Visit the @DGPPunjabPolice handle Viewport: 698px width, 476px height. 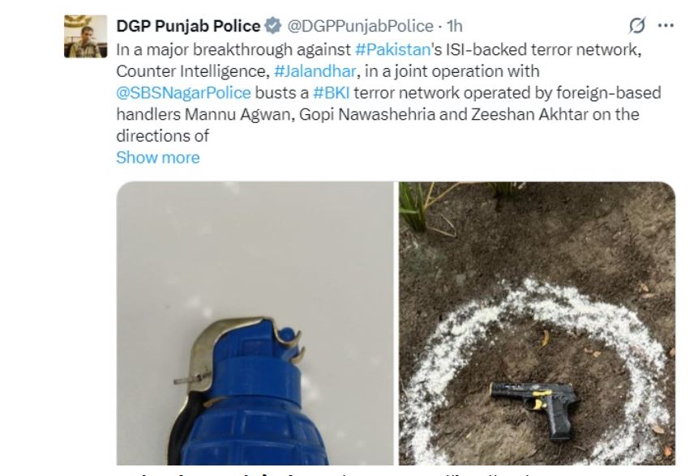pos(360,26)
